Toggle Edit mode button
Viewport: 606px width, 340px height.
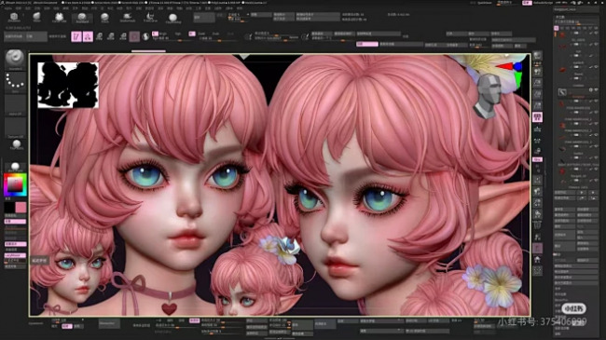pyautogui.click(x=76, y=36)
